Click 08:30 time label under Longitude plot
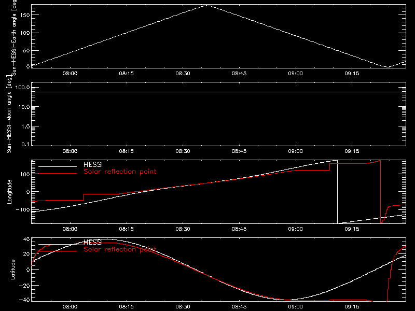This screenshot has width=415, height=311. (x=183, y=229)
